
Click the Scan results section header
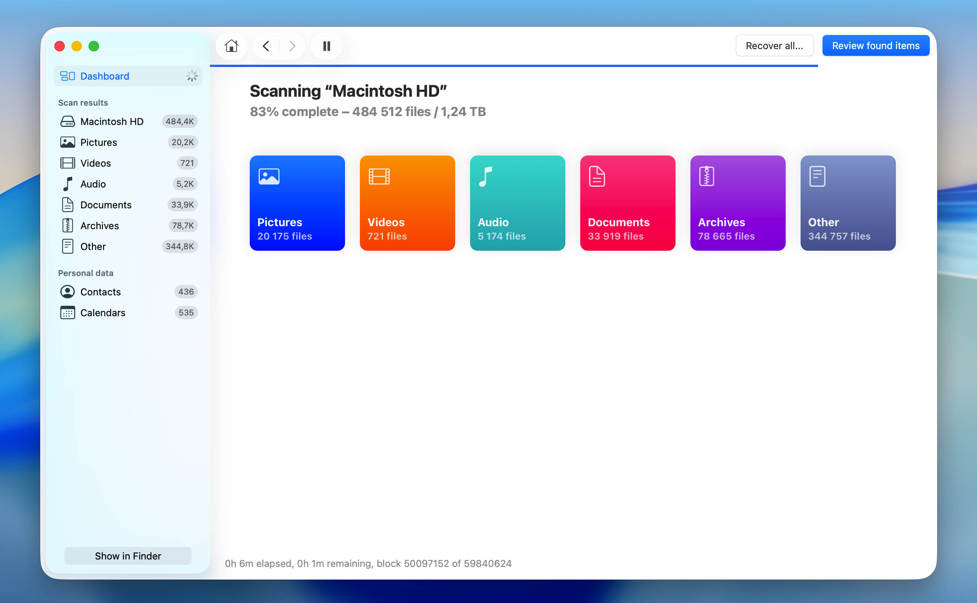(83, 103)
